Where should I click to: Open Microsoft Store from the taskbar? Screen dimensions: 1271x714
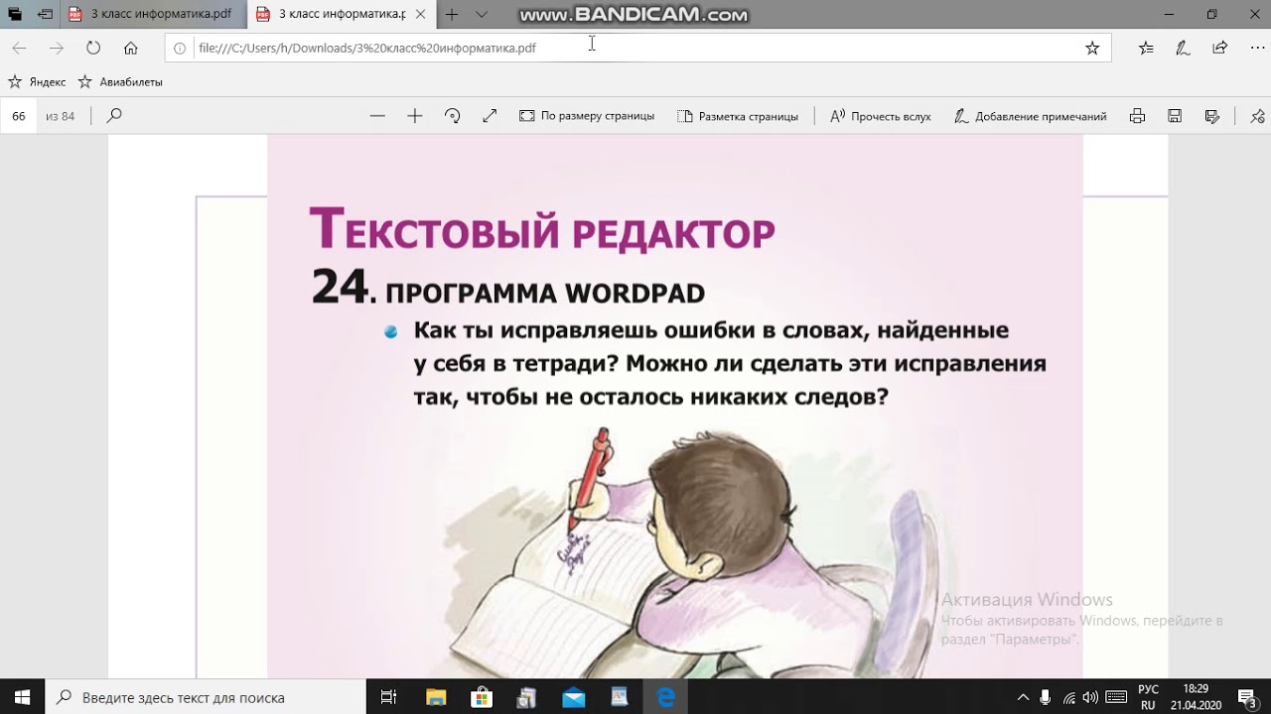tap(482, 697)
